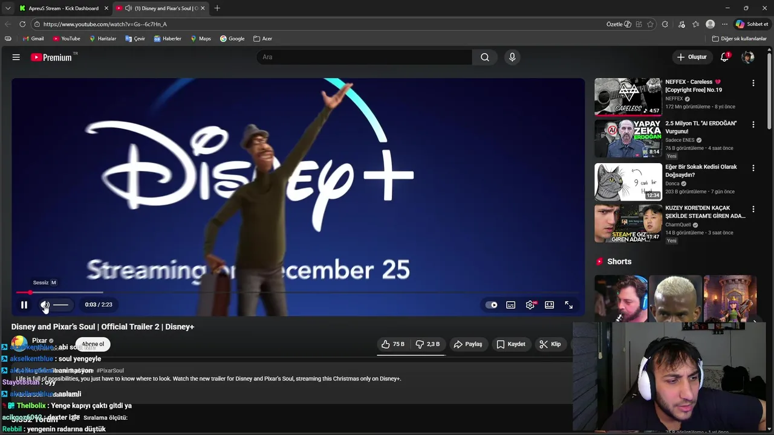774x435 pixels.
Task: Like the video with 75 B likes
Action: tap(392, 344)
